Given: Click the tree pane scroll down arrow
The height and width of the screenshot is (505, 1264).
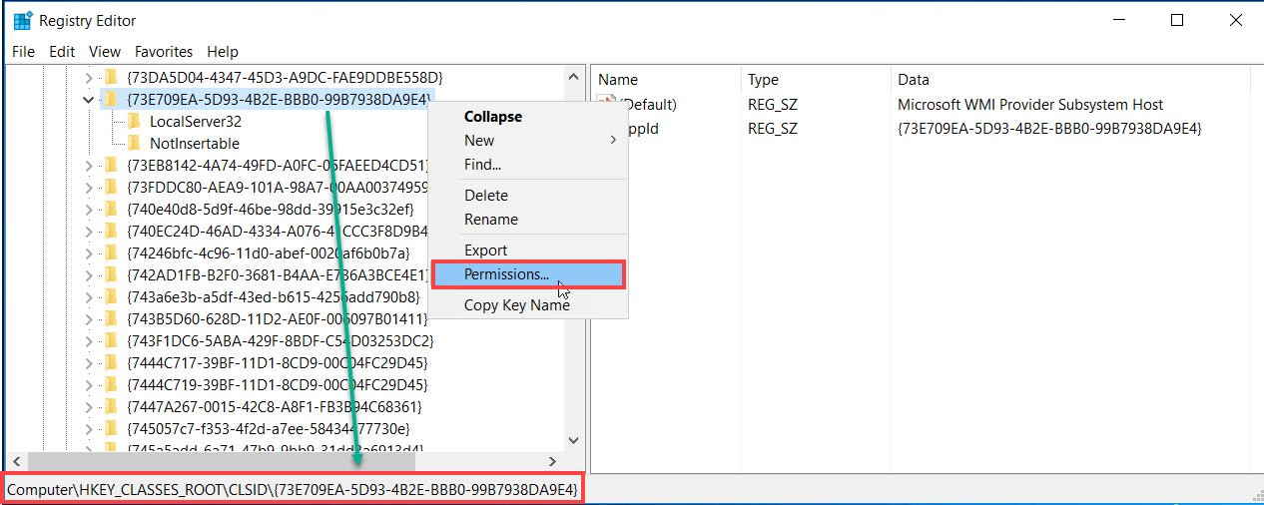Looking at the screenshot, I should click(573, 438).
